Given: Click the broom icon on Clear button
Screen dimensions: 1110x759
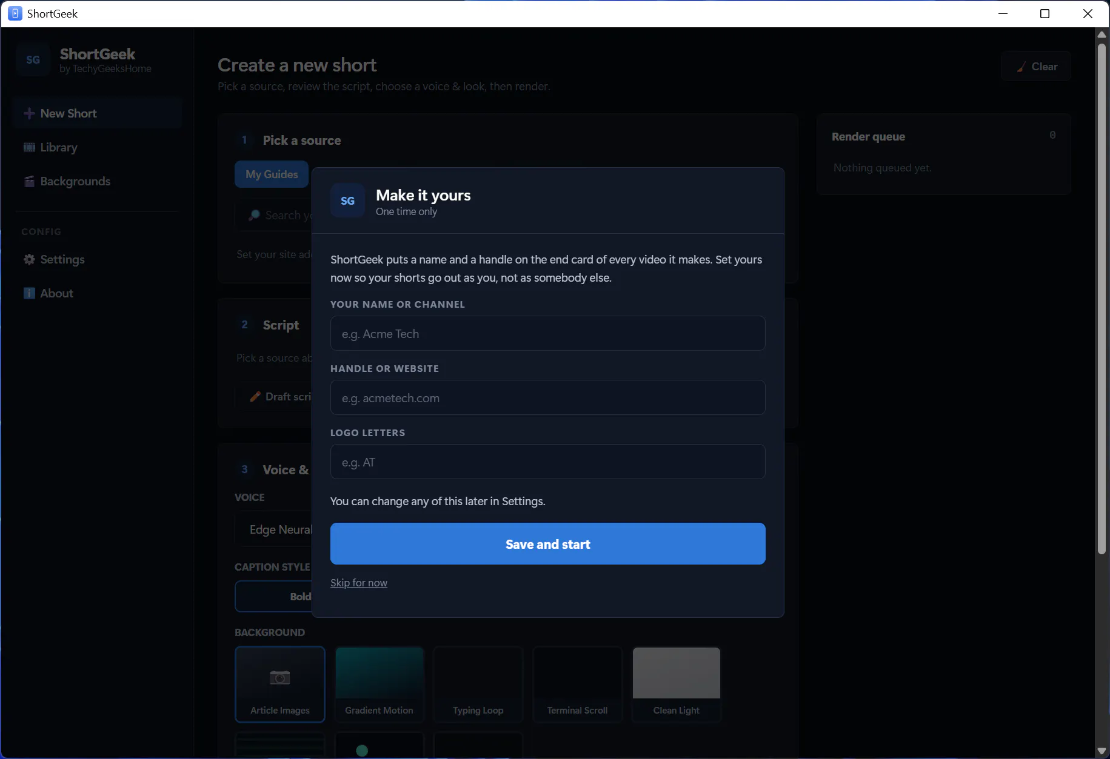Looking at the screenshot, I should click(x=1021, y=67).
